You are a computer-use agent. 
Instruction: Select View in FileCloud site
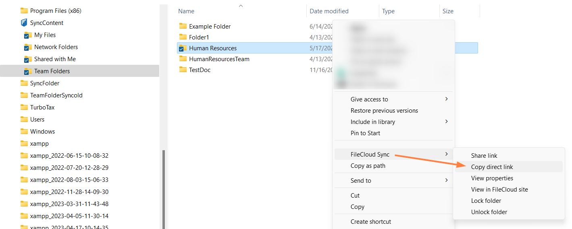pyautogui.click(x=499, y=190)
